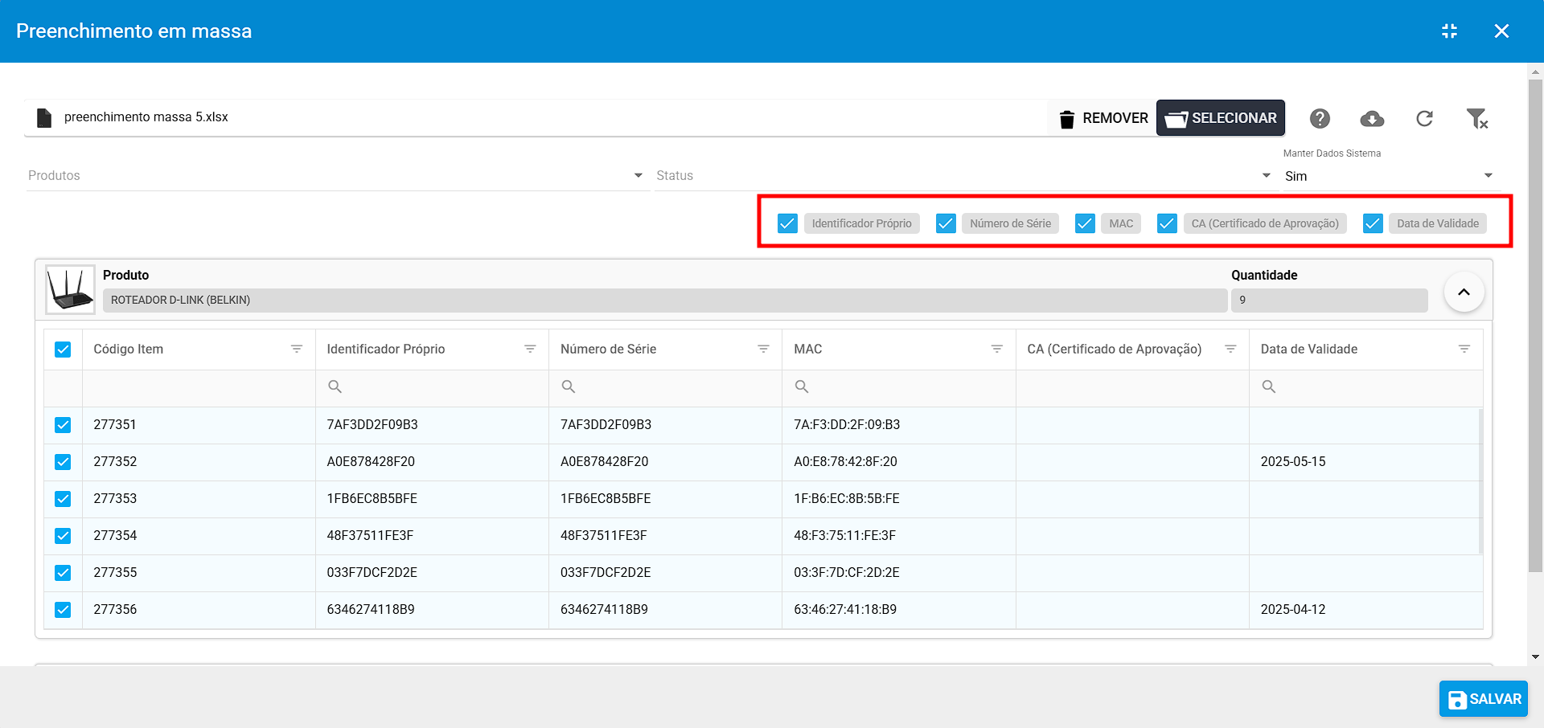Image resolution: width=1544 pixels, height=728 pixels.
Task: Uncheck row 277354 checkbox
Action: coord(63,536)
